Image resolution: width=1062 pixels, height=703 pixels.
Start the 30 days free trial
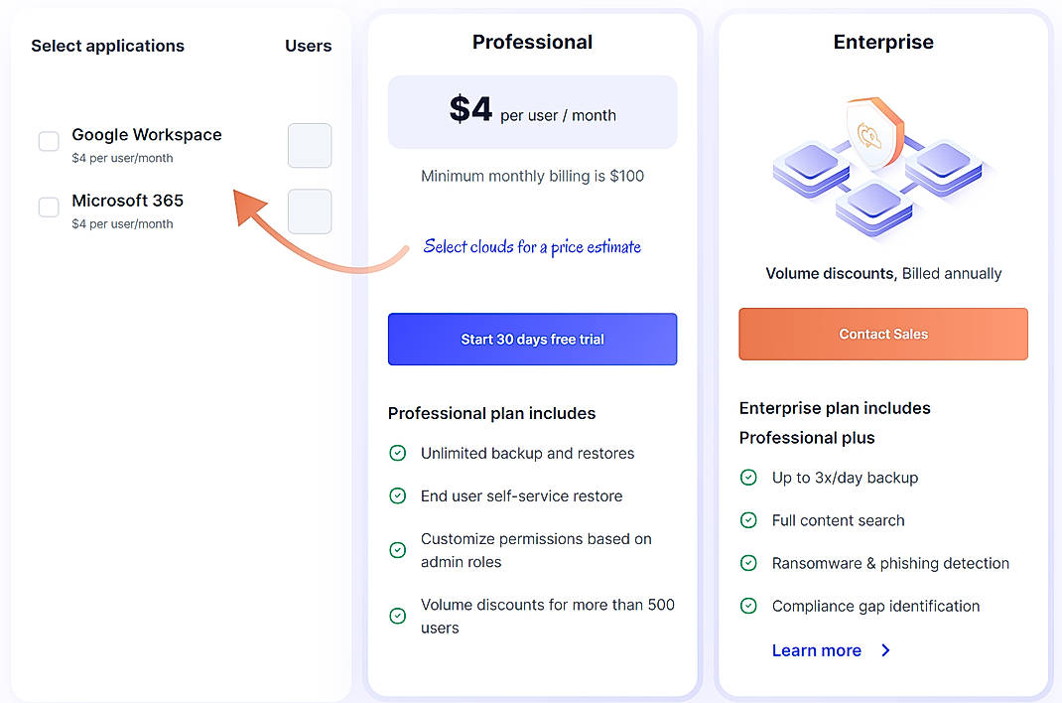(x=532, y=339)
